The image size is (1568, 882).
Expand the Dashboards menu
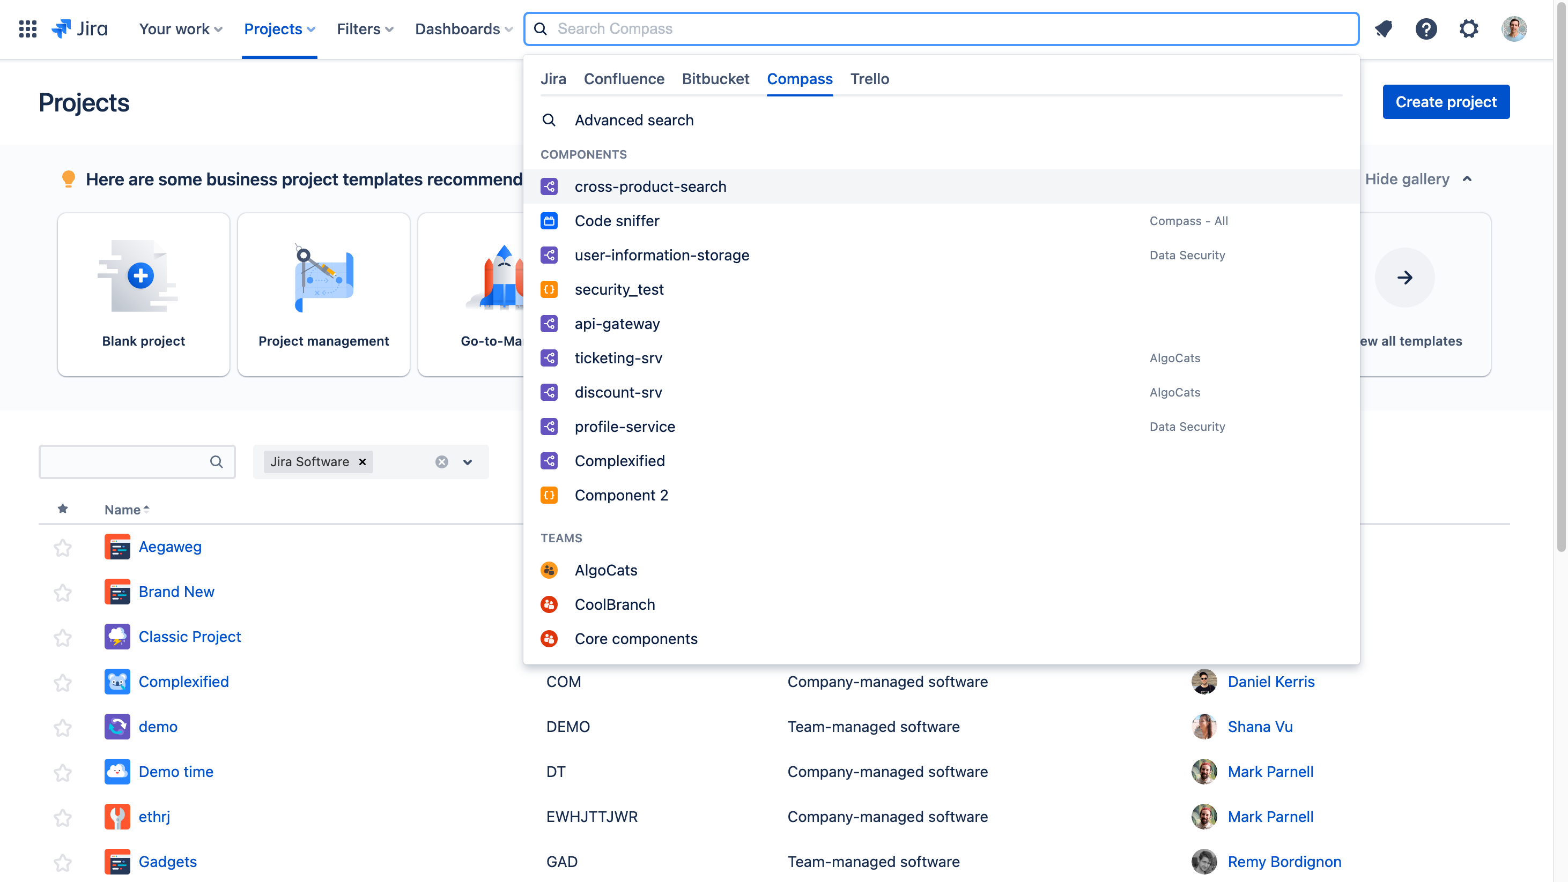(464, 28)
